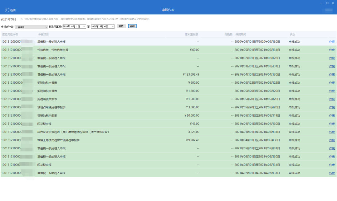Click the 查询 button
337x201 pixels.
(x=132, y=26)
